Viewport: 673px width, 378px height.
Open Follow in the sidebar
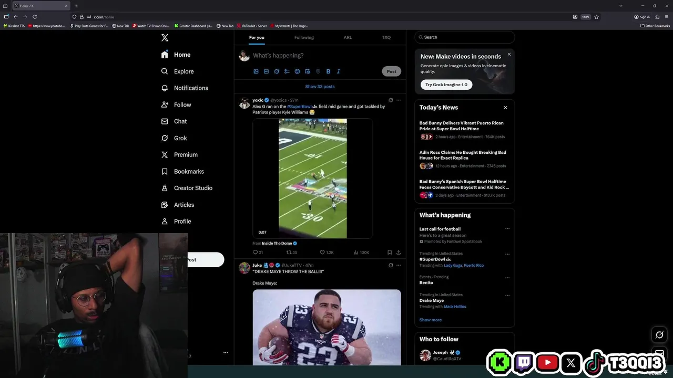click(176, 105)
